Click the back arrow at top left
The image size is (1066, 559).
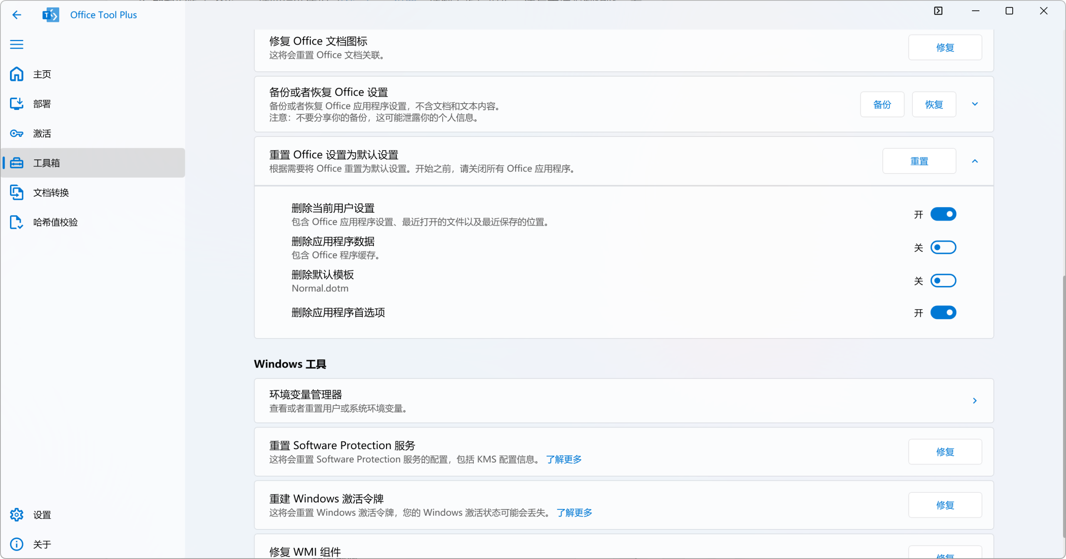pyautogui.click(x=16, y=15)
